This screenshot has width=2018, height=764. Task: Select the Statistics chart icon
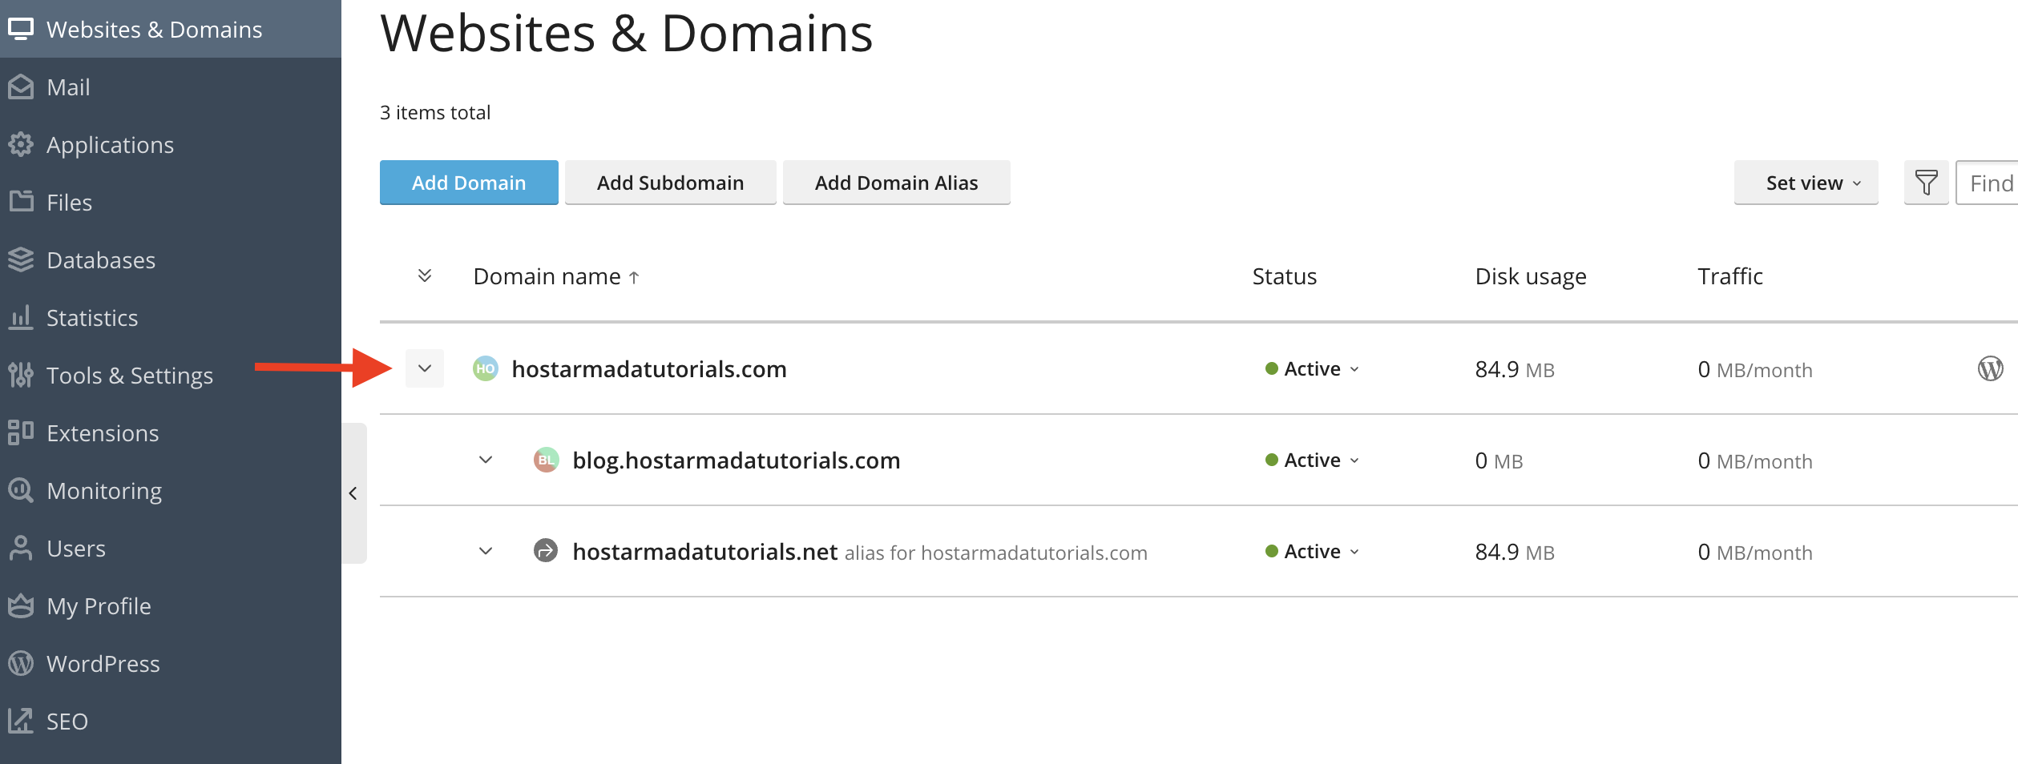click(20, 317)
